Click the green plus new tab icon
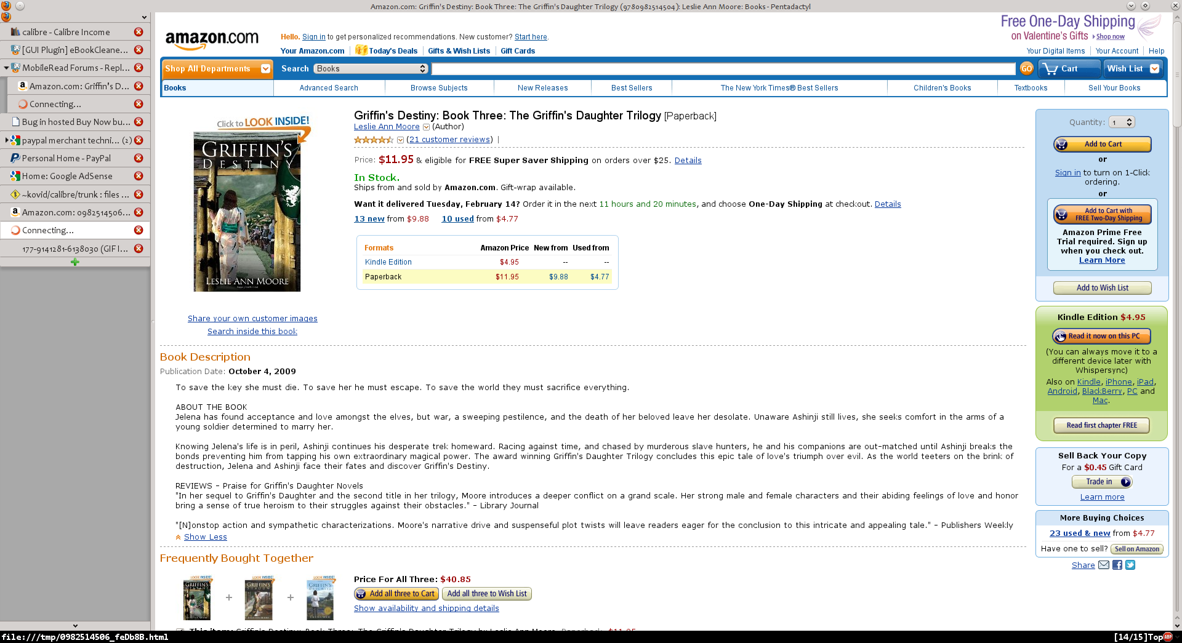 pos(75,262)
